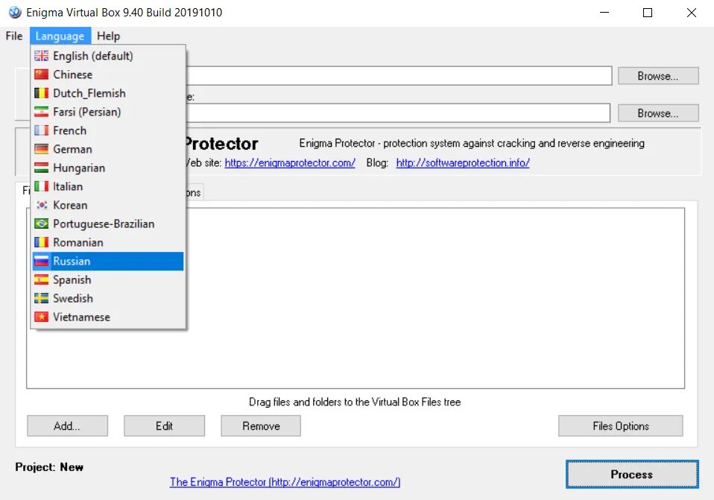
Task: Click the upper file path input field
Action: [399, 75]
